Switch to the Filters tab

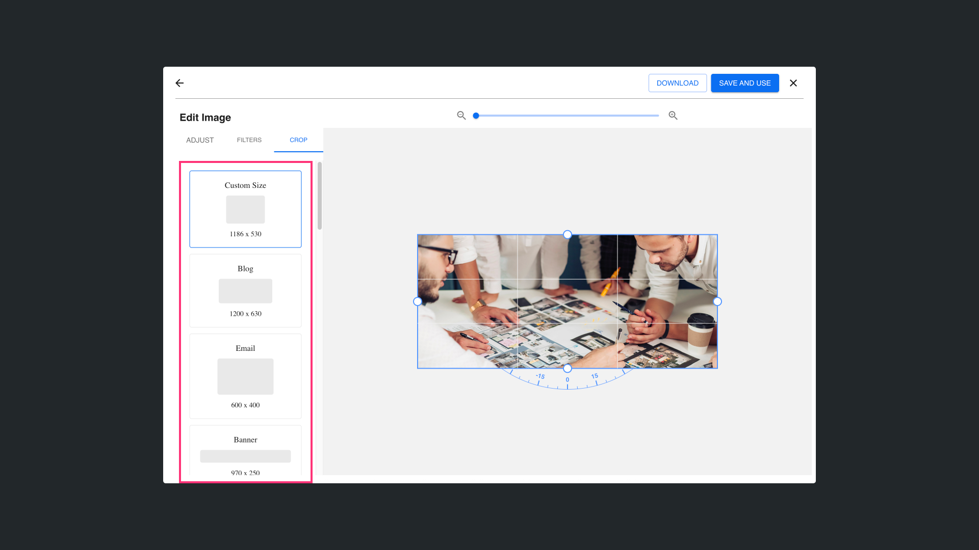[x=249, y=140]
